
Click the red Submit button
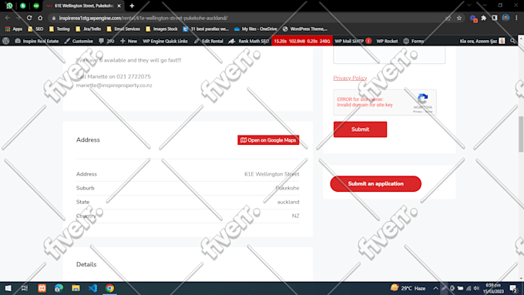pyautogui.click(x=360, y=129)
